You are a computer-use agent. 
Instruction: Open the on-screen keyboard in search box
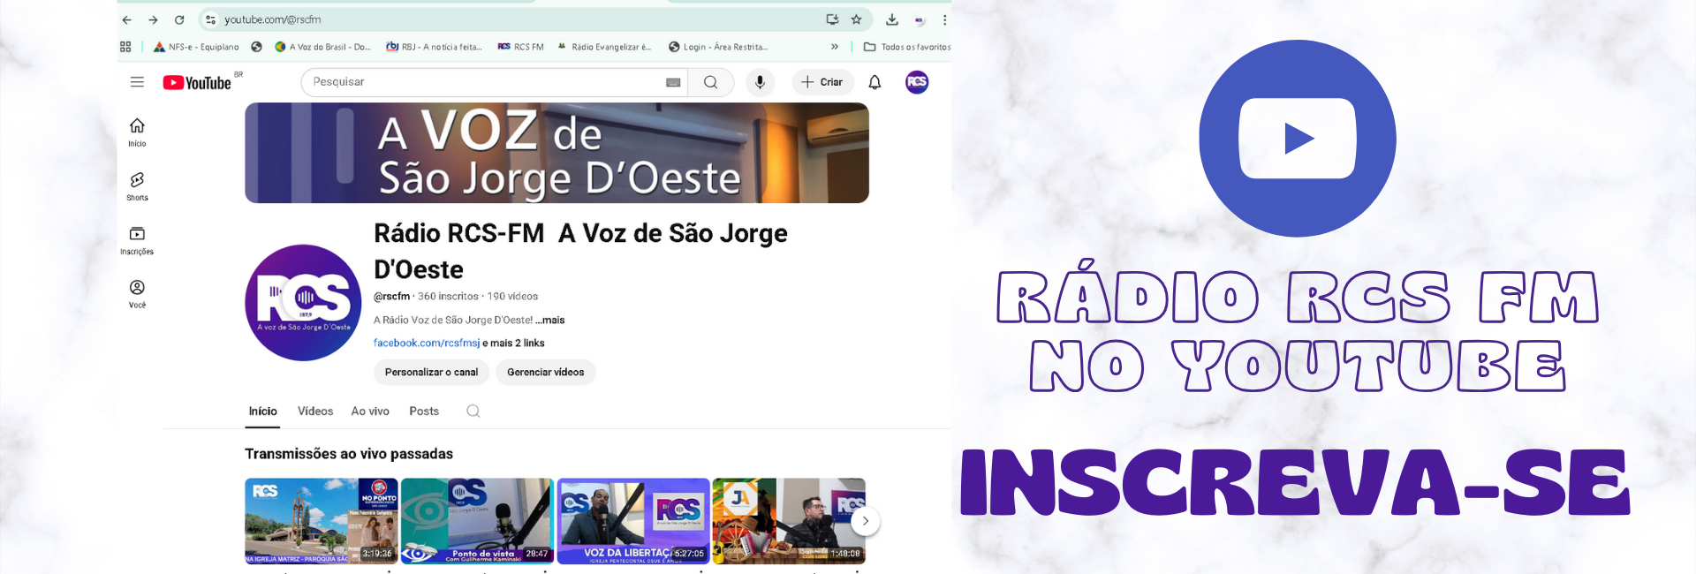(673, 82)
